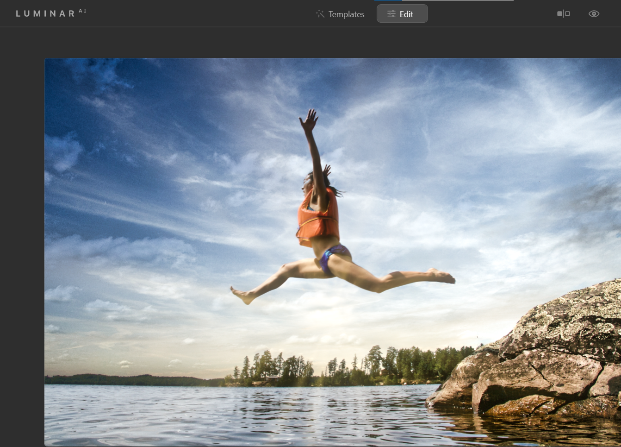The height and width of the screenshot is (447, 621).
Task: Click the AI superscript in logo
Action: [83, 11]
